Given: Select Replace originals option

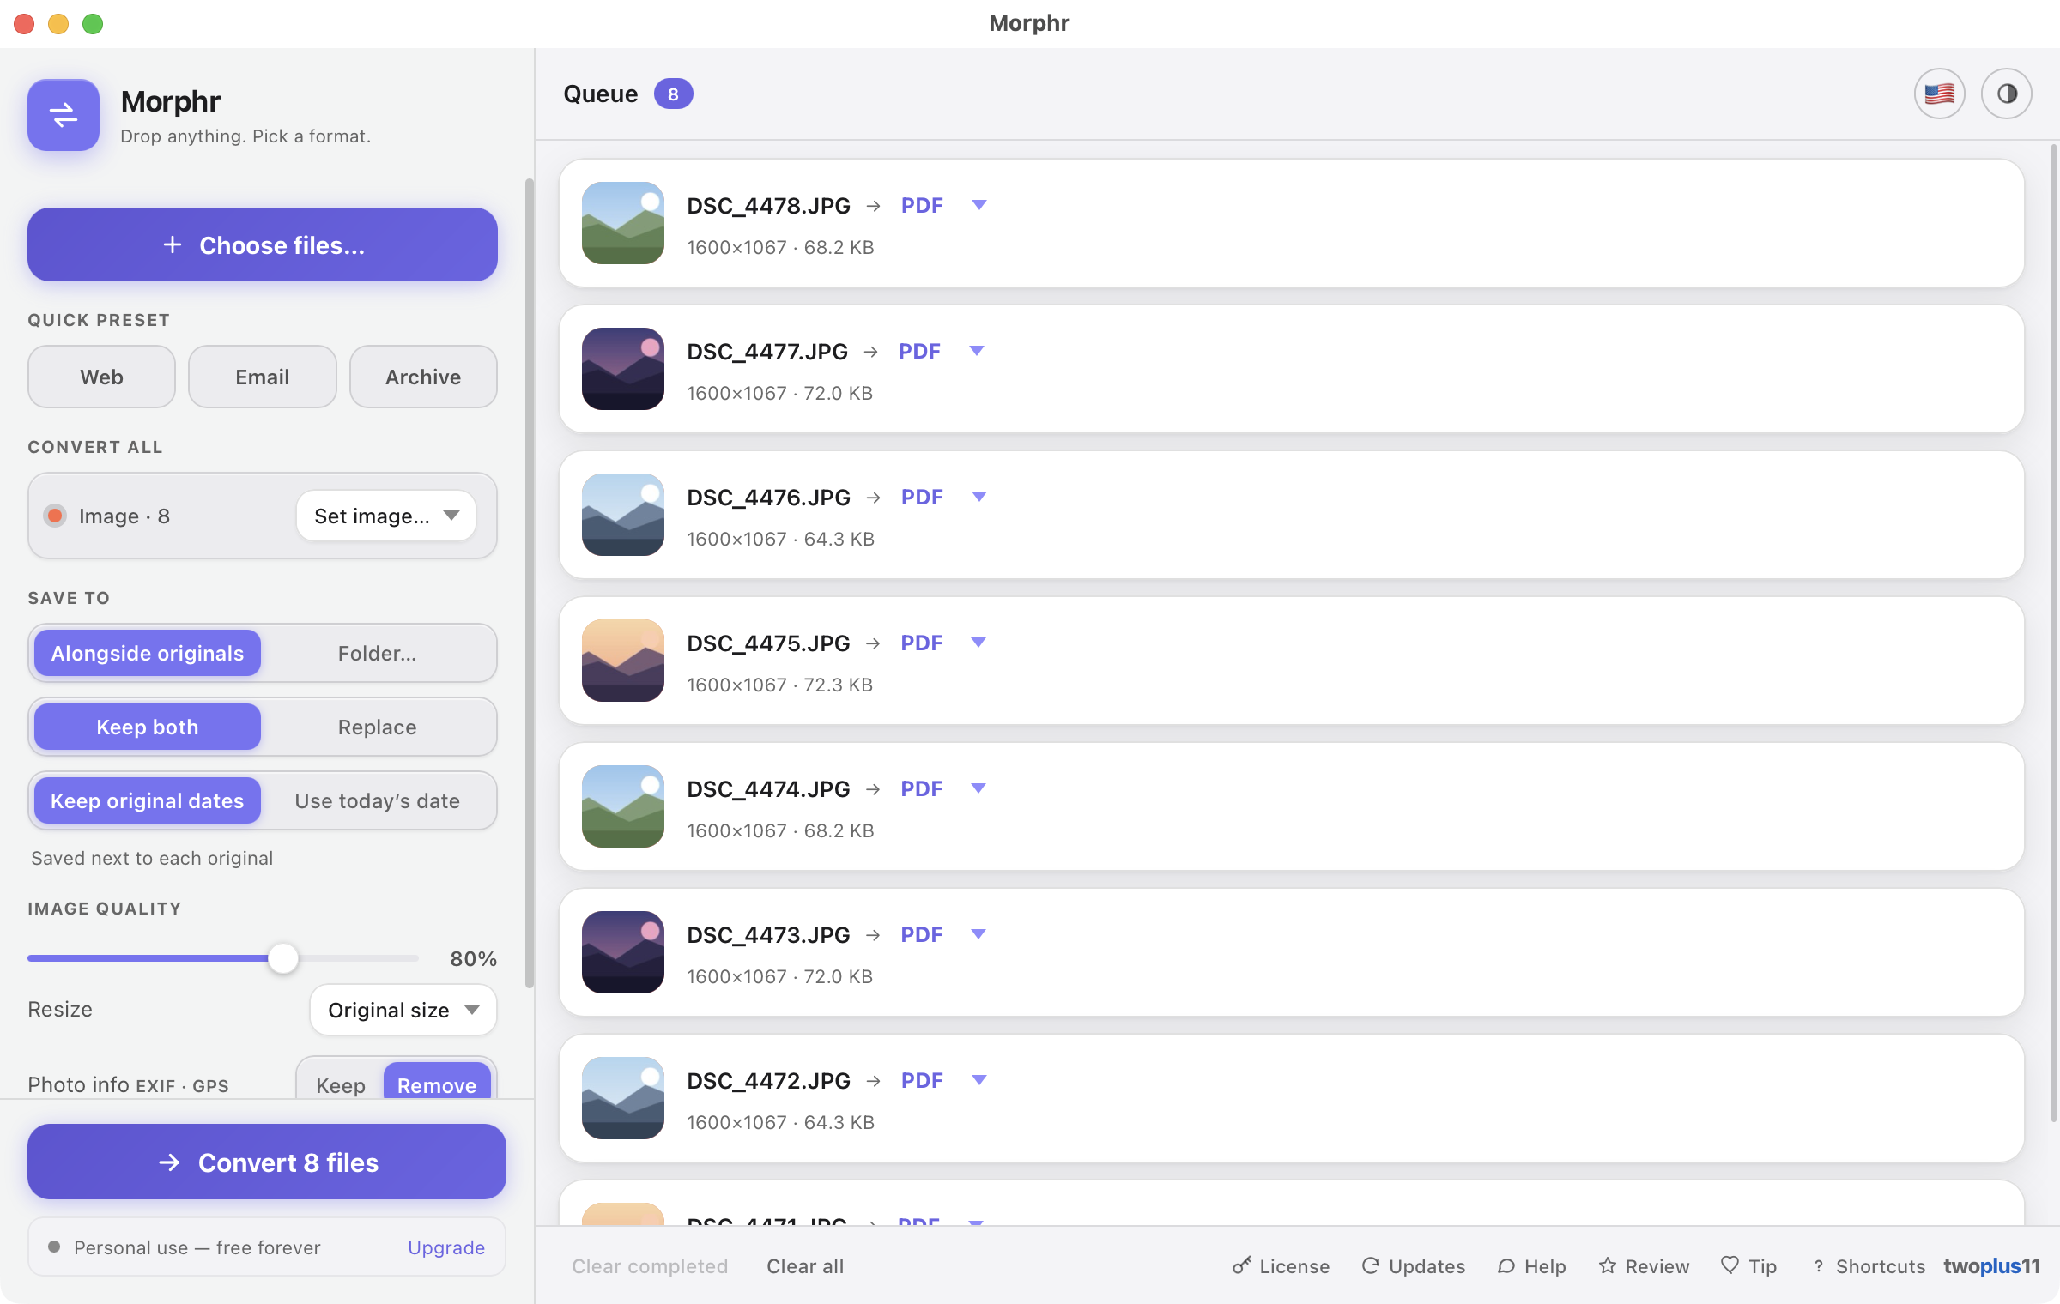Looking at the screenshot, I should pos(378,727).
